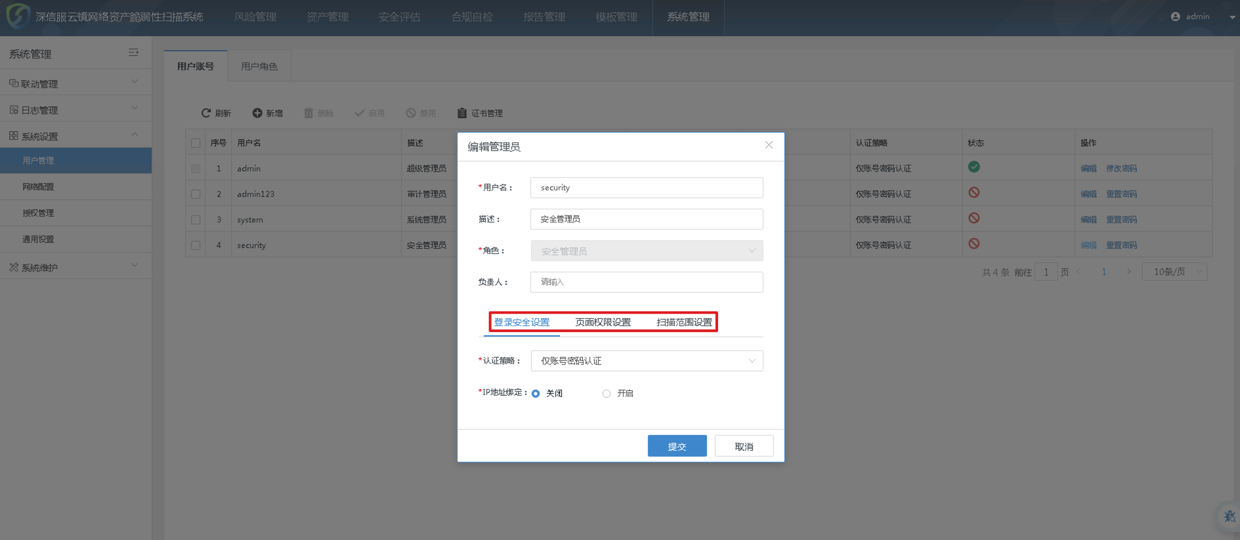Open the 10条/页 page size dropdown
1240x540 pixels.
pos(1175,272)
